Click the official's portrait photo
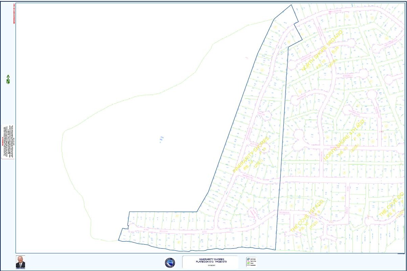This screenshot has height=271, width=407. [20, 262]
